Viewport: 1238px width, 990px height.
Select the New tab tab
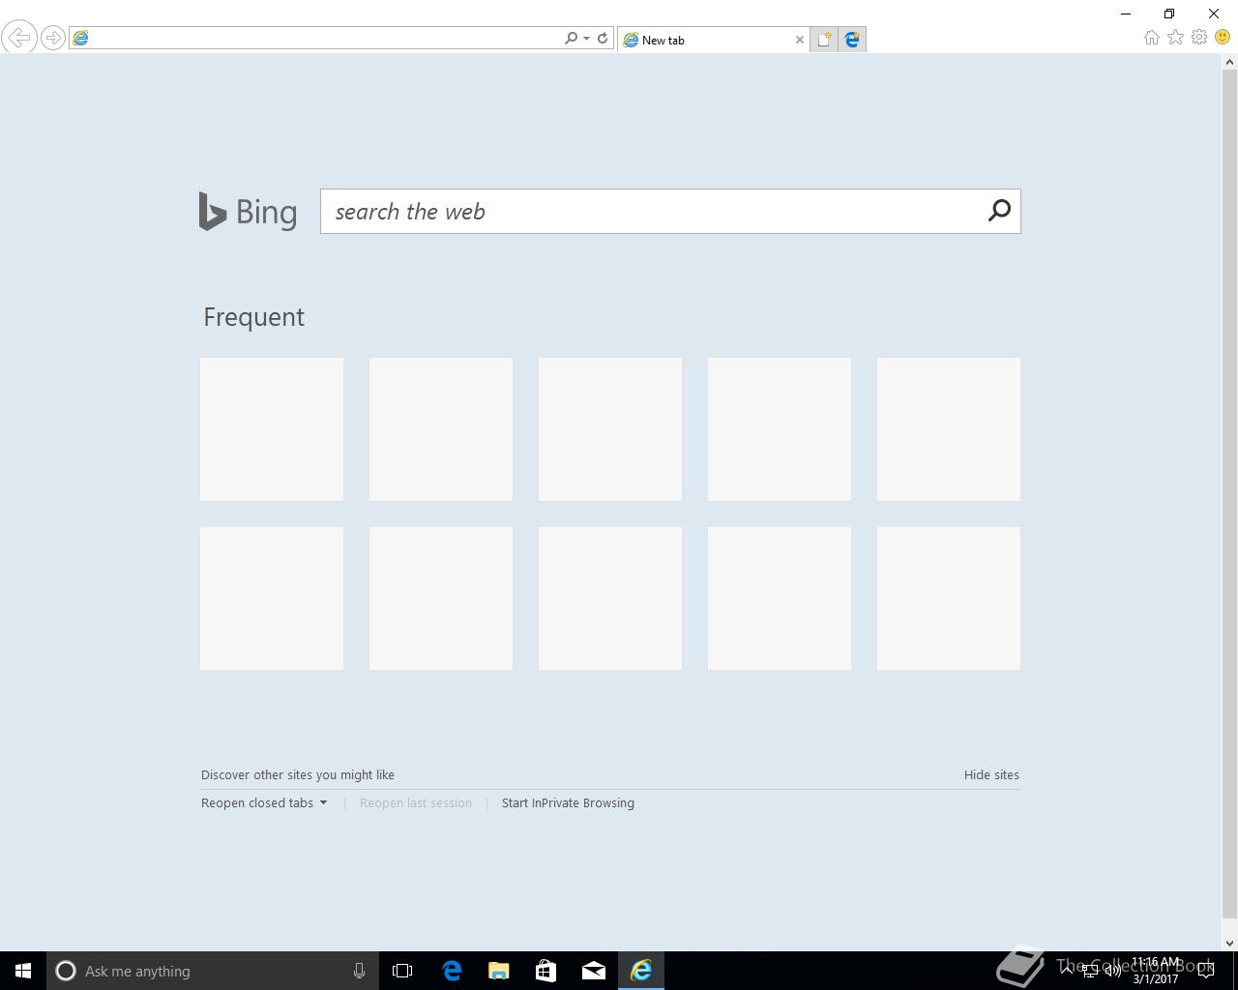(x=714, y=40)
